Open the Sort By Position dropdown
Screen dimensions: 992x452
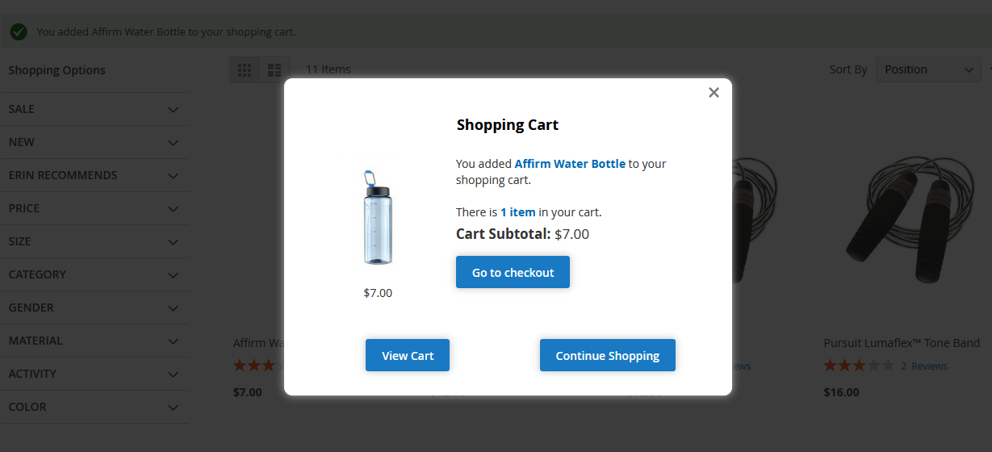pyautogui.click(x=927, y=70)
